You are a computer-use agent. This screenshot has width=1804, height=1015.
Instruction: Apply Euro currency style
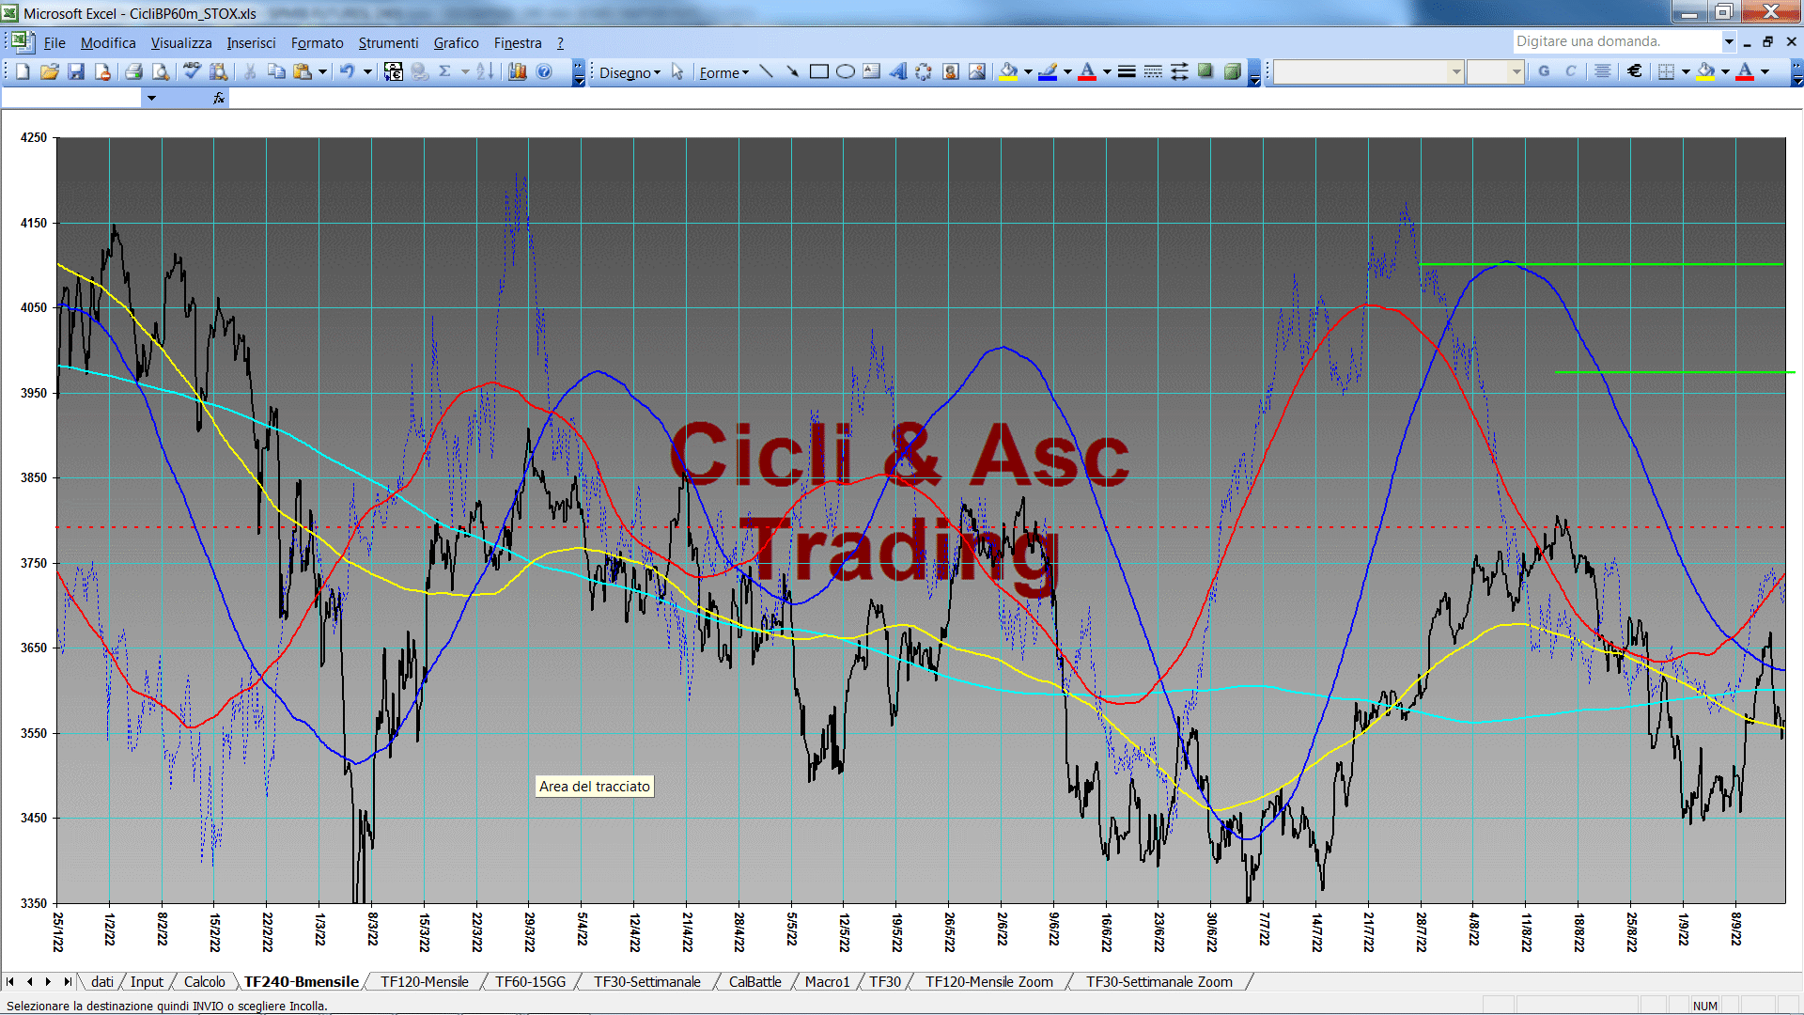pyautogui.click(x=1635, y=71)
